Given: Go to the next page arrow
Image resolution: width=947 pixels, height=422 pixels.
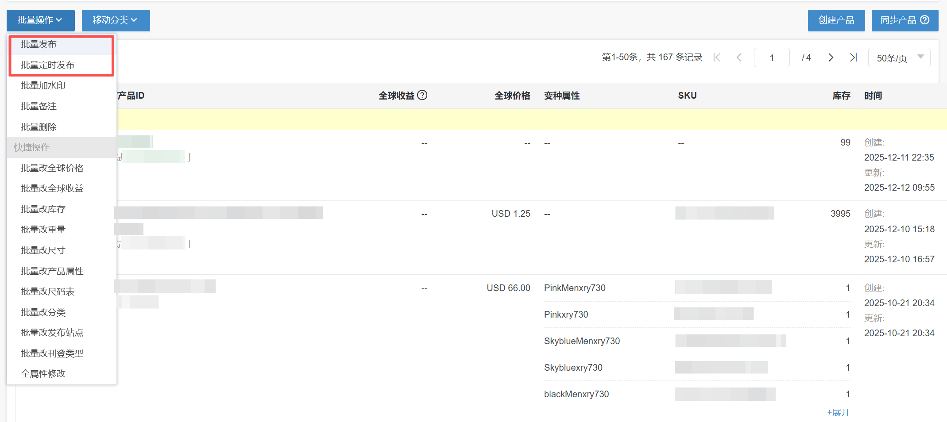Looking at the screenshot, I should pos(831,58).
